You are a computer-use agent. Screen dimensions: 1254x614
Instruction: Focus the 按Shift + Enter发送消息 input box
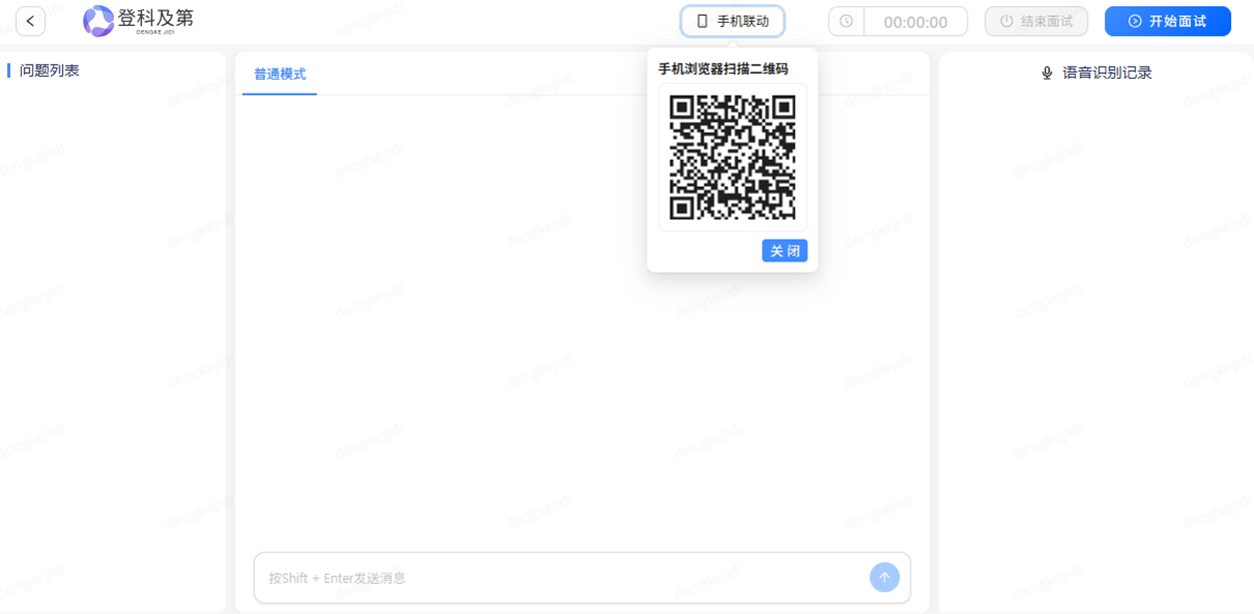(560, 578)
